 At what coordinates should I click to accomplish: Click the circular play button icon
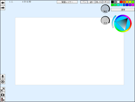coord(3,82)
